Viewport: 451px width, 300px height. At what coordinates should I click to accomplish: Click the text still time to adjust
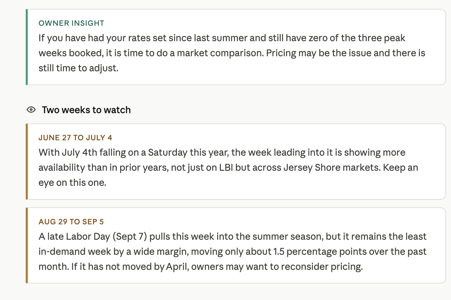(79, 69)
